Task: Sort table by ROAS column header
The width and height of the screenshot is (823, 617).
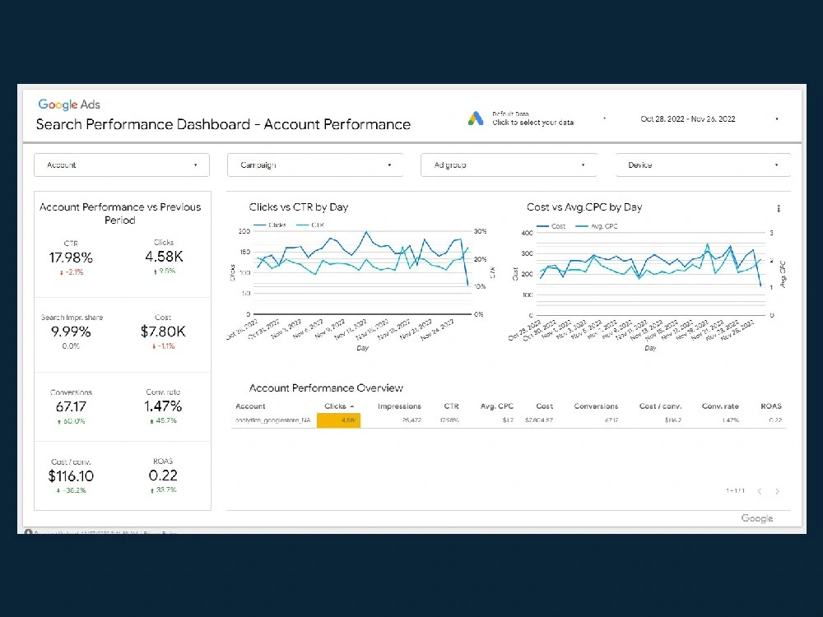Action: (771, 406)
